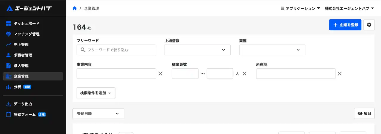
Task: Click the Data Export download icon
Action: (x=8, y=104)
